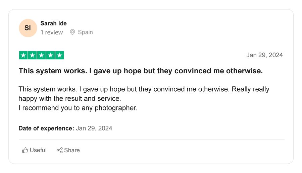The height and width of the screenshot is (173, 302).
Task: Click the "Spain" location text
Action: pos(85,32)
